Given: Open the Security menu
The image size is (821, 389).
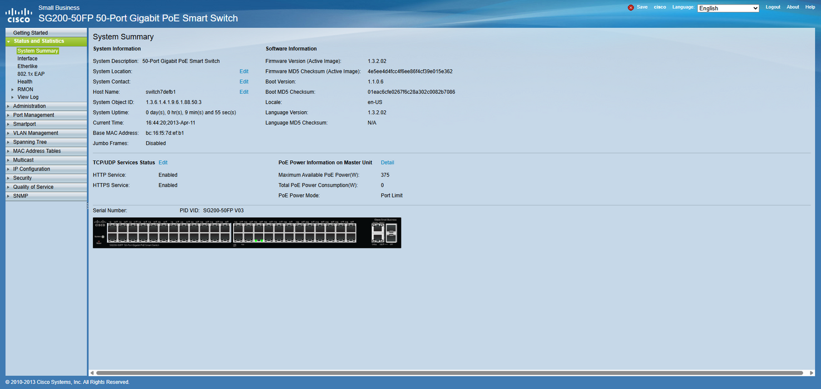Looking at the screenshot, I should coord(46,178).
